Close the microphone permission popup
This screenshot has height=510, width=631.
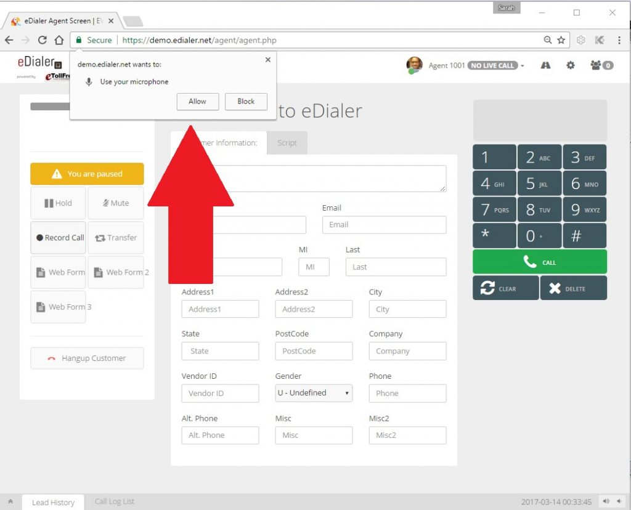268,60
